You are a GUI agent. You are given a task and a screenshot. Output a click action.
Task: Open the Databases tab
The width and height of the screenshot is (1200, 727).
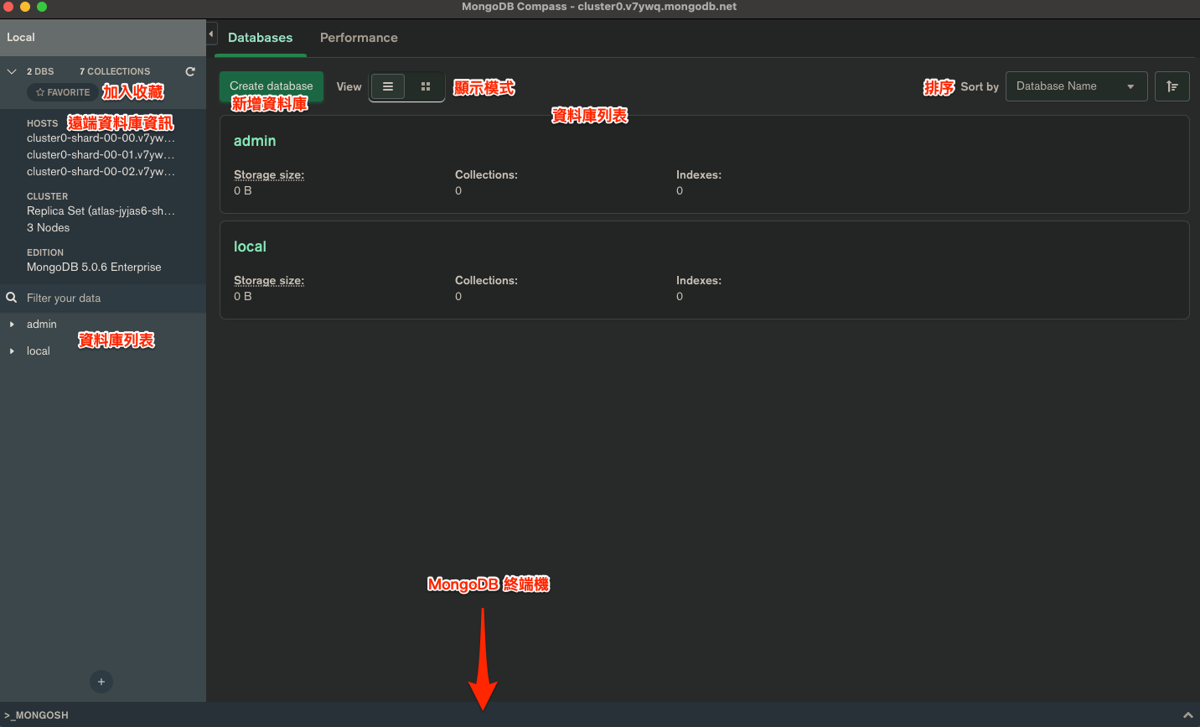[x=260, y=38]
